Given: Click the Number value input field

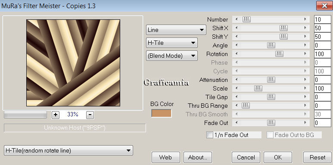Looking at the screenshot, I should pos(322,19).
